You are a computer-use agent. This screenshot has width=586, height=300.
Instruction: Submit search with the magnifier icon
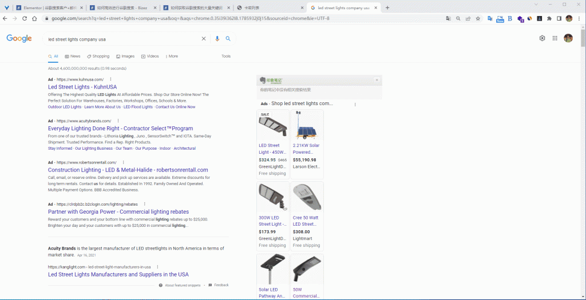228,38
